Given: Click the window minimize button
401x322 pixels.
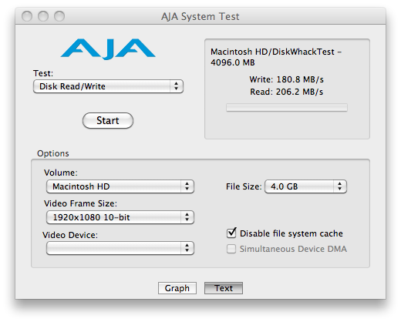Looking at the screenshot, I should tap(43, 16).
